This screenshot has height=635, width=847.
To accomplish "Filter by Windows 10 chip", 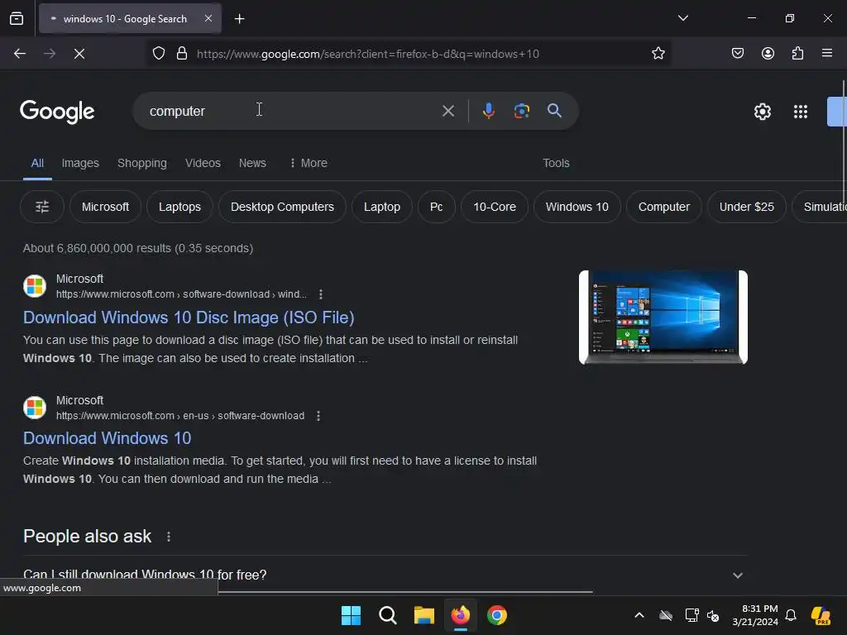I will [x=577, y=207].
